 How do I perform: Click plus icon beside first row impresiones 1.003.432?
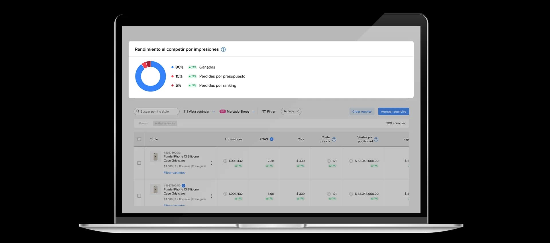(x=225, y=161)
